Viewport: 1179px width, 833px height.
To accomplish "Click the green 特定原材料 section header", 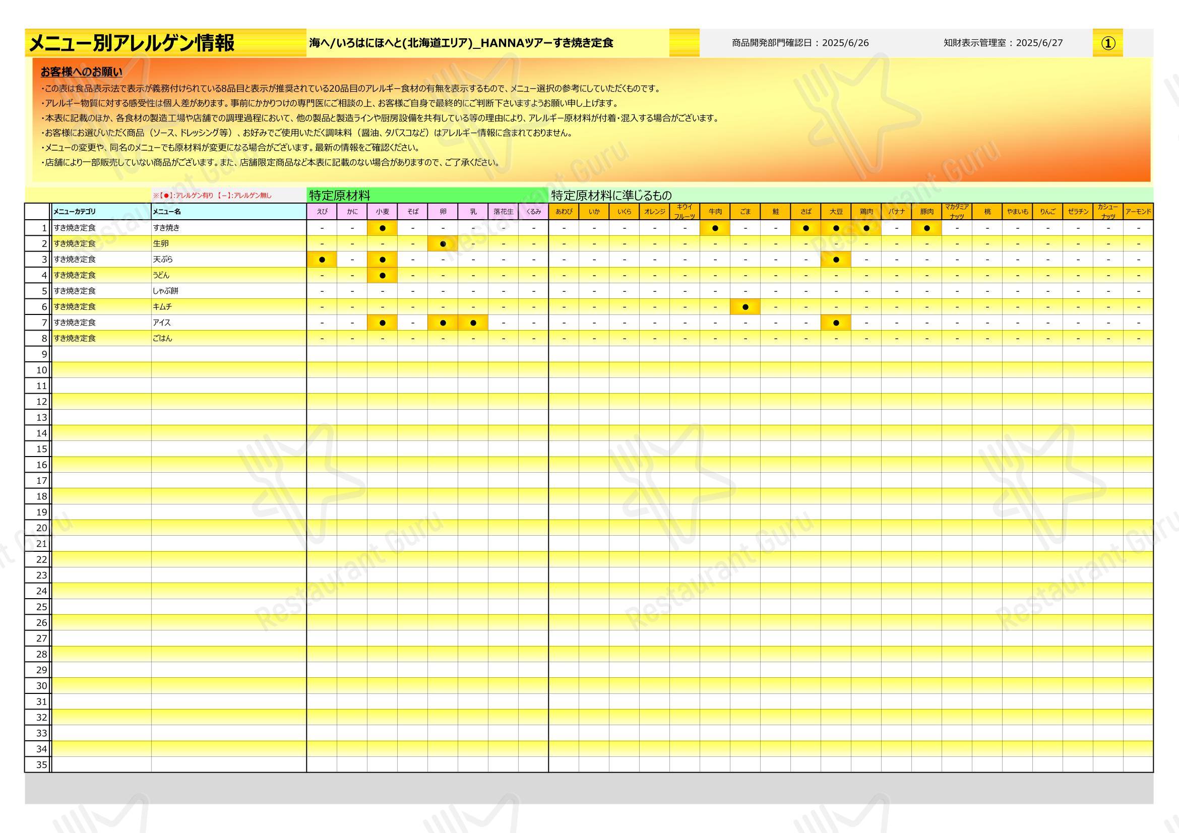I will (427, 195).
